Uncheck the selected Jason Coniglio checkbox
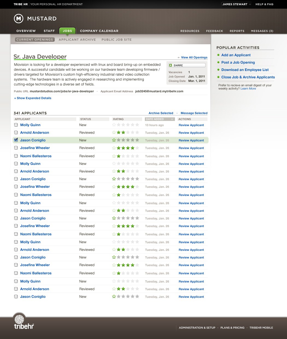The height and width of the screenshot is (339, 287). tap(16, 140)
